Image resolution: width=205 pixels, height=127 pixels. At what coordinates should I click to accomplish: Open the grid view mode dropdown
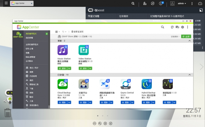pos(58,32)
